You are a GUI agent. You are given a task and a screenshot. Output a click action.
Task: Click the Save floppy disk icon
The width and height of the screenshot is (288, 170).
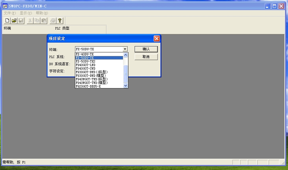21,21
